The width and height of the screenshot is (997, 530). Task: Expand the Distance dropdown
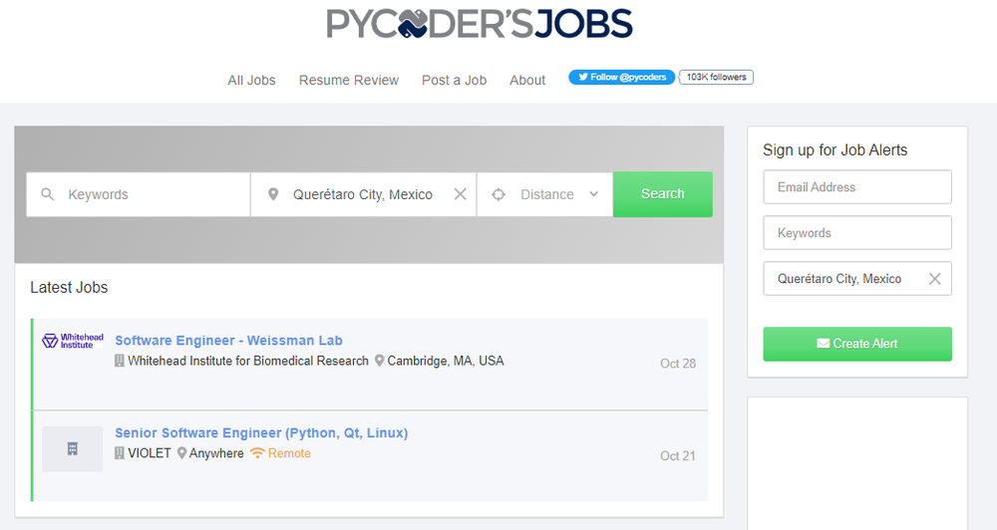pyautogui.click(x=545, y=194)
